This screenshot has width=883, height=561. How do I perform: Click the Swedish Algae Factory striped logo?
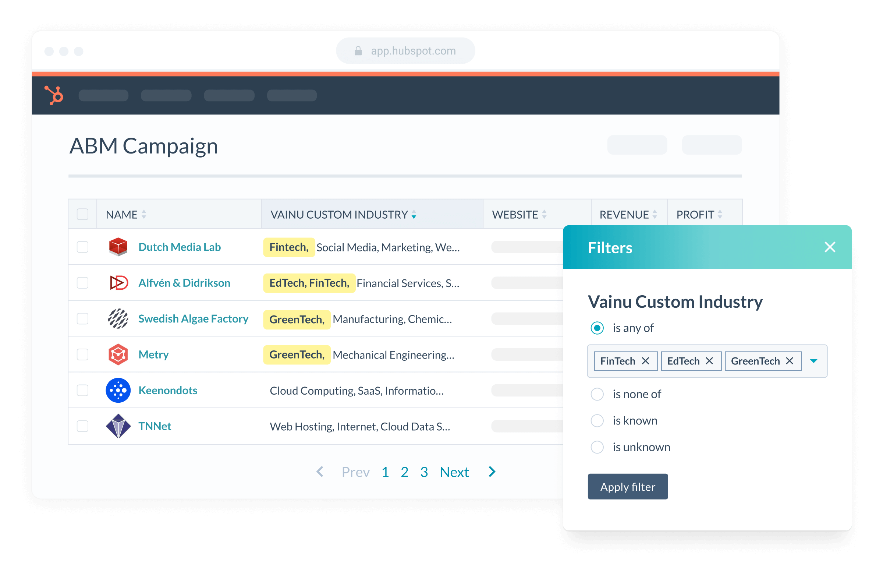tap(118, 319)
